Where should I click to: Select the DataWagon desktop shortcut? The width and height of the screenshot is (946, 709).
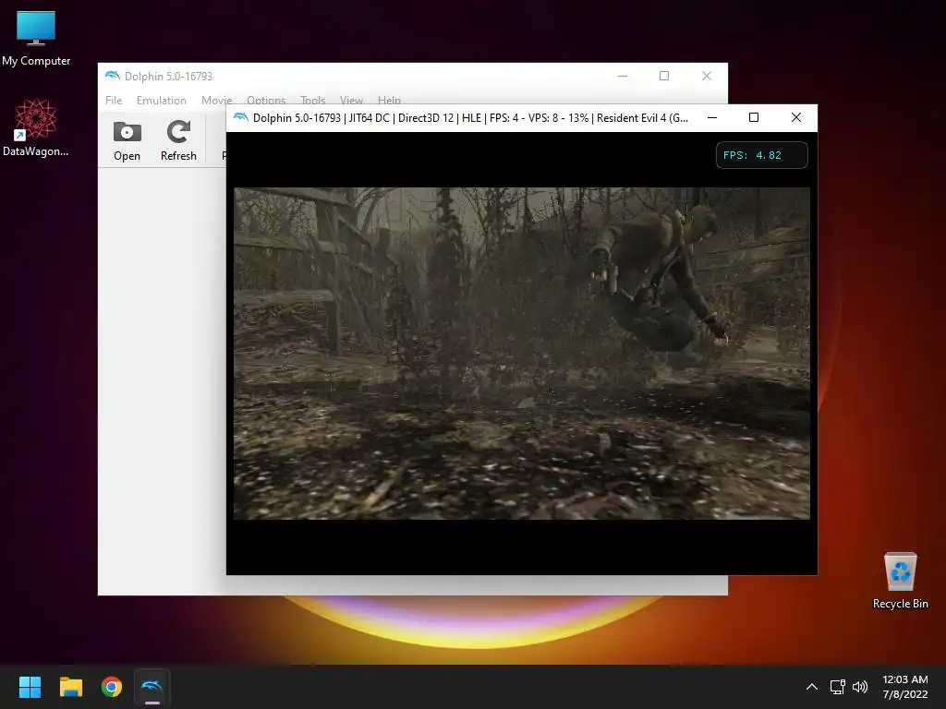coord(36,127)
